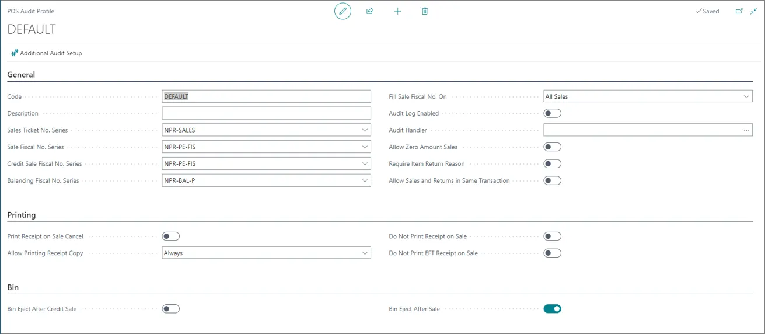Click the Code field with DEFAULT

(266, 96)
